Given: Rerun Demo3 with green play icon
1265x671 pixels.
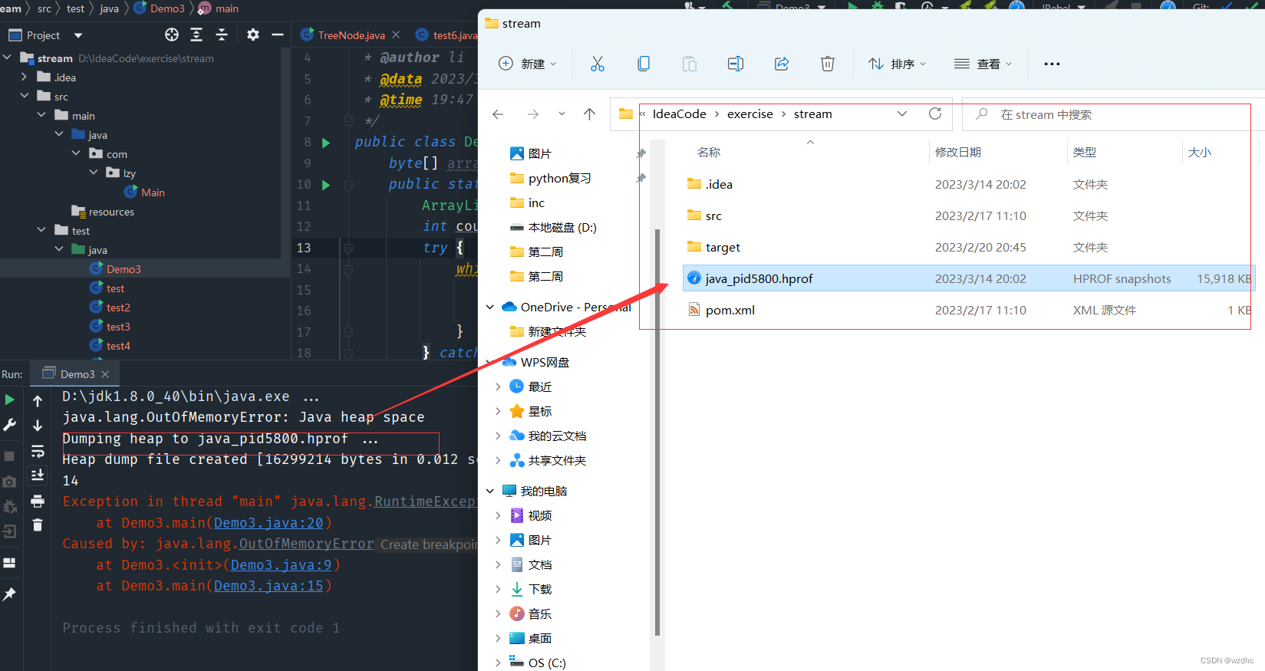Looking at the screenshot, I should click(x=10, y=400).
